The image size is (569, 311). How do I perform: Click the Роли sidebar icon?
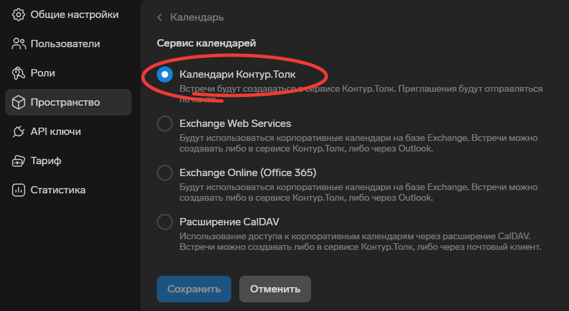(19, 73)
